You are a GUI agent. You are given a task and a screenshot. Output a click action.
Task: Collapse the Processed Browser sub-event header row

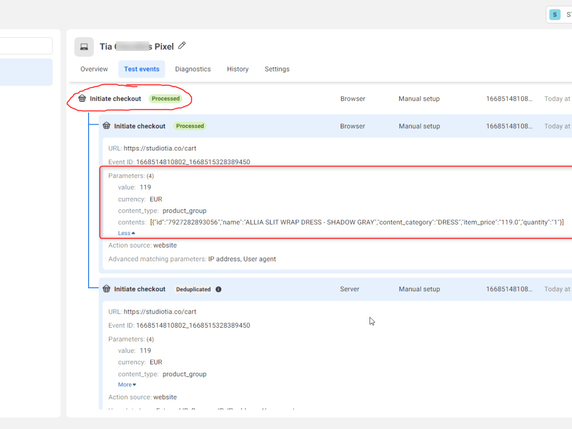336,126
